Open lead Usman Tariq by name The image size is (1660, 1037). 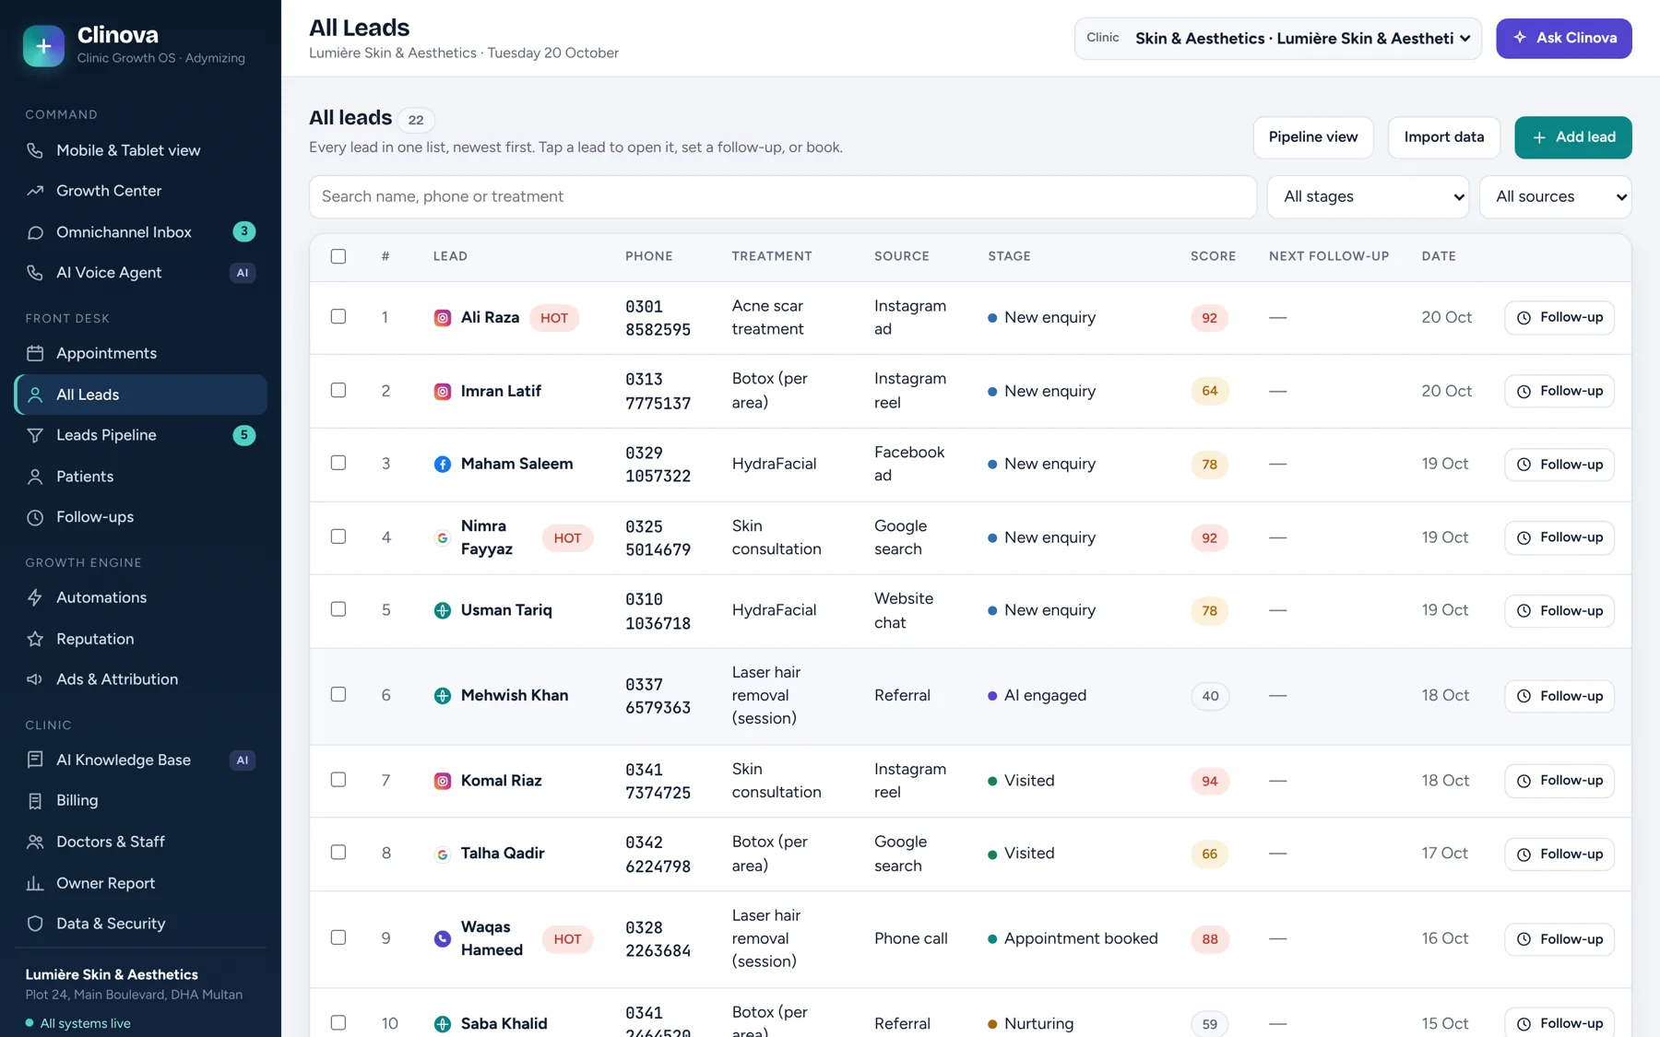pyautogui.click(x=506, y=610)
